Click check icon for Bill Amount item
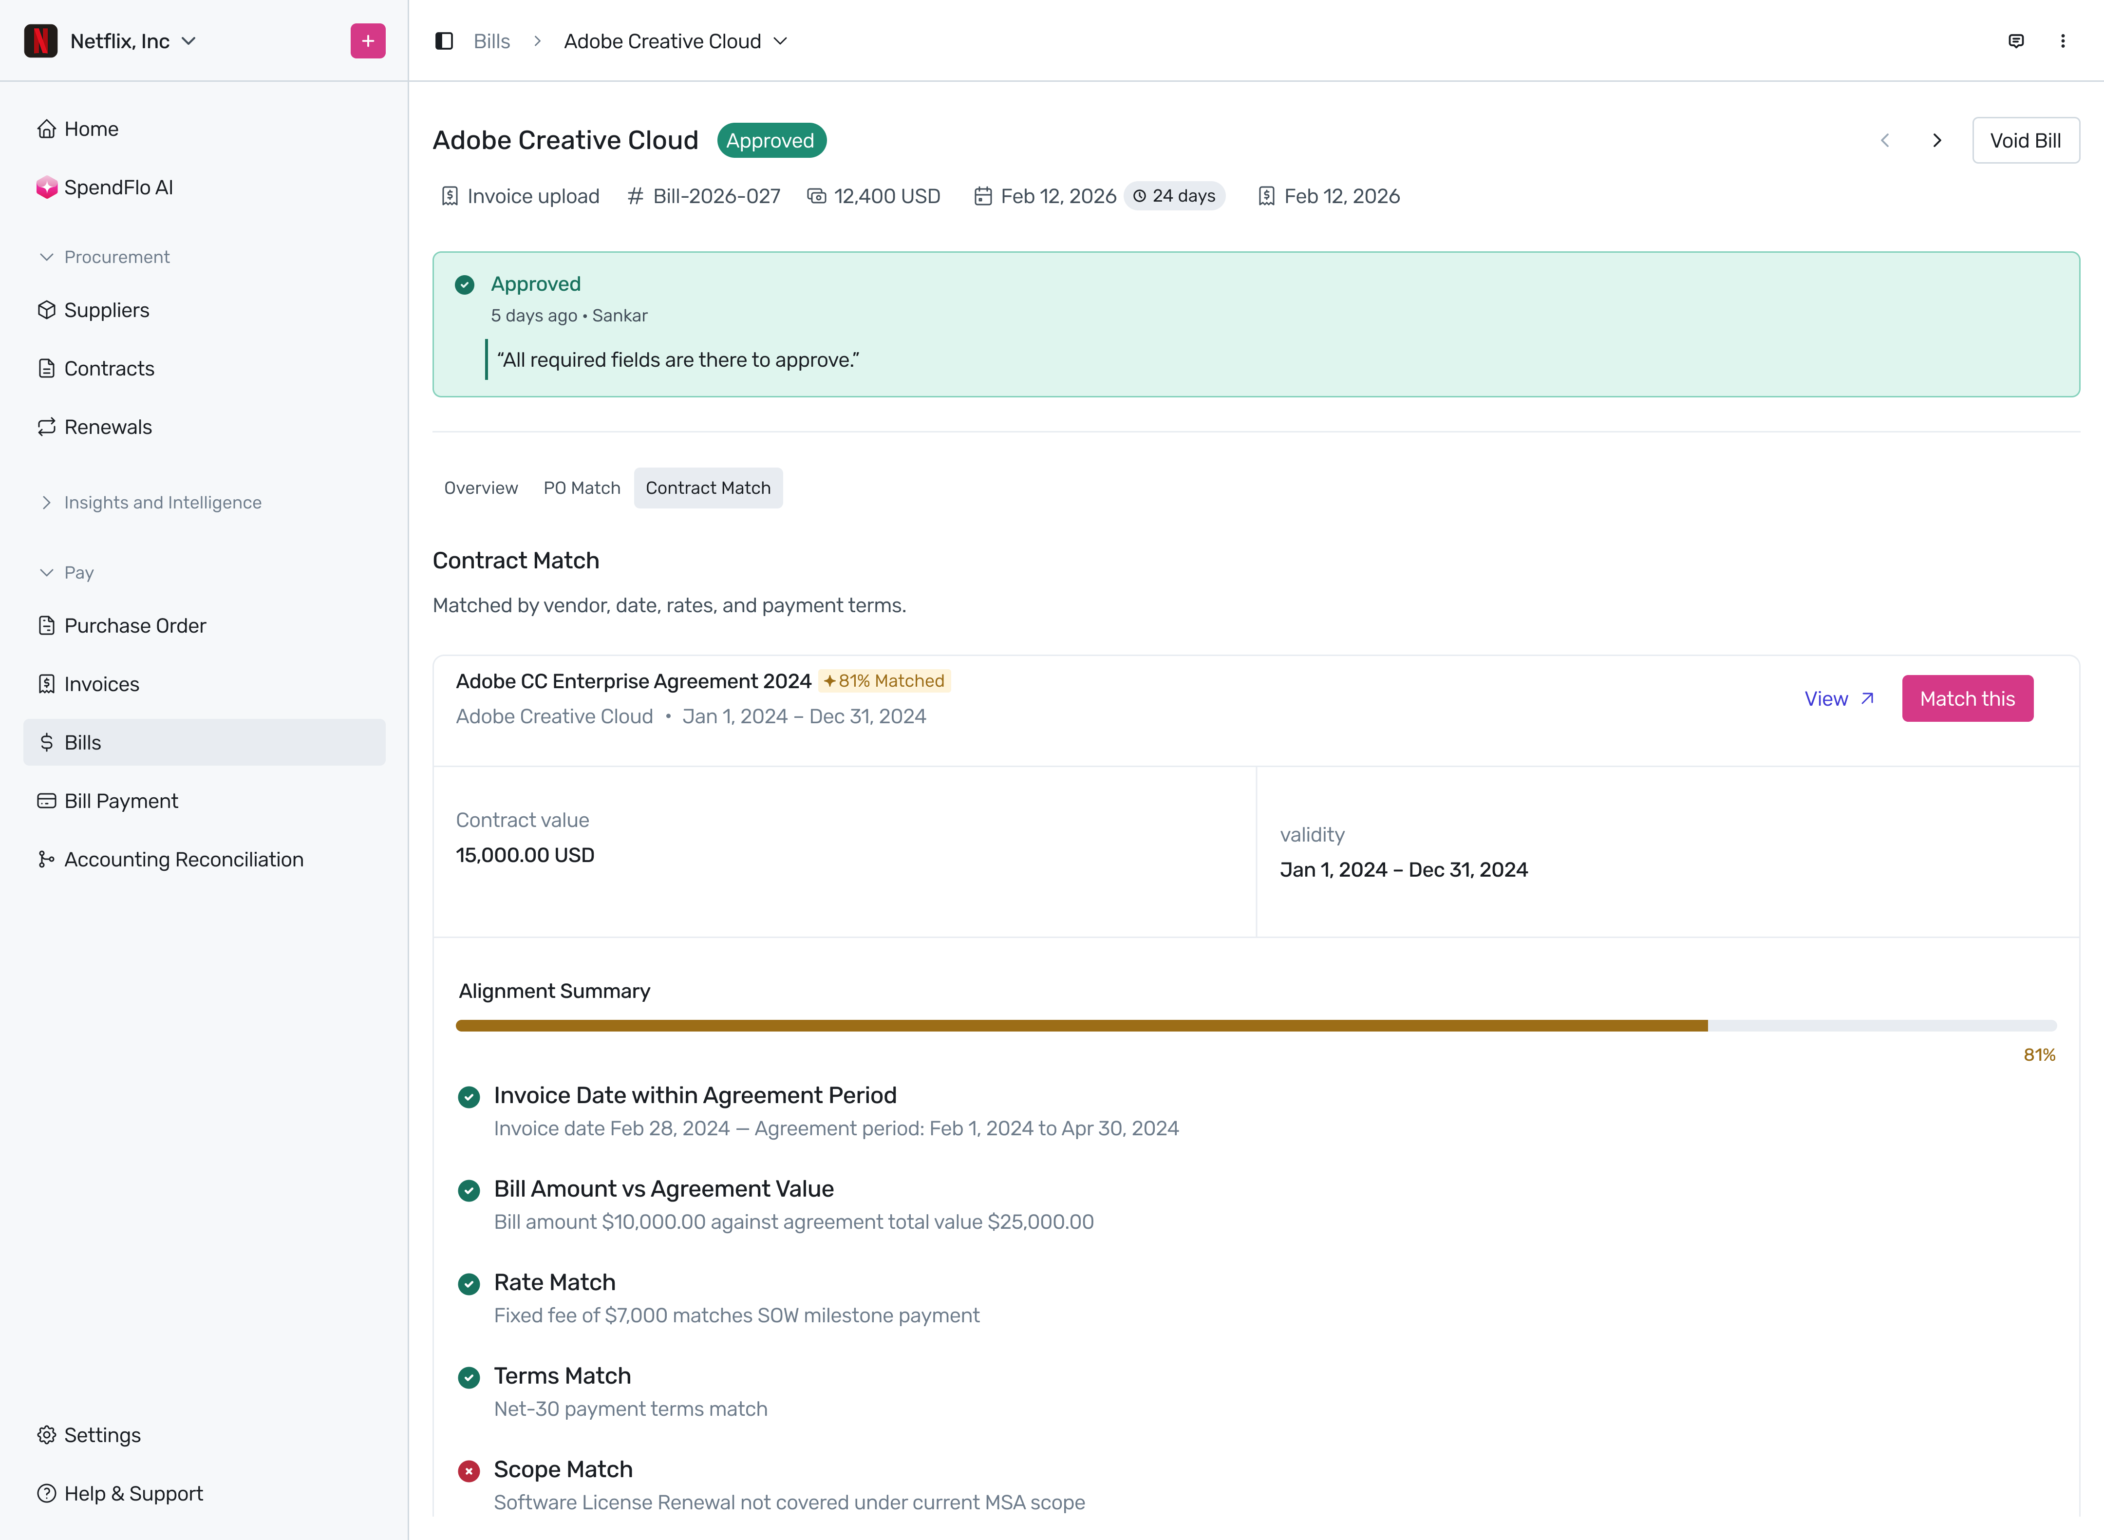Image resolution: width=2104 pixels, height=1540 pixels. click(469, 1190)
